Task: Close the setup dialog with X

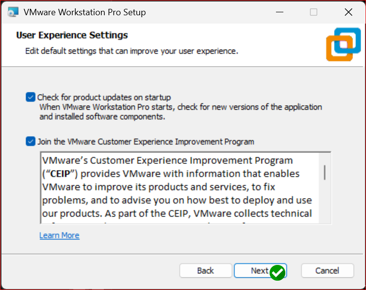Action: 348,12
